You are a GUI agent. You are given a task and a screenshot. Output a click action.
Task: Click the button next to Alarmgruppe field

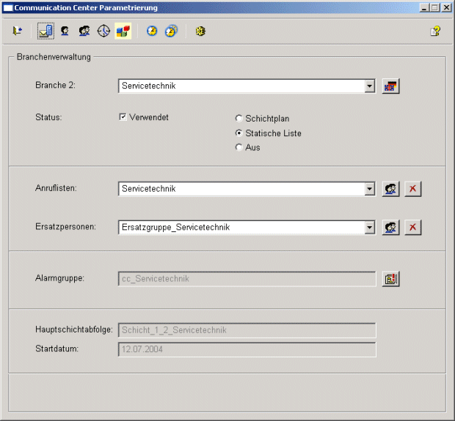click(x=390, y=278)
